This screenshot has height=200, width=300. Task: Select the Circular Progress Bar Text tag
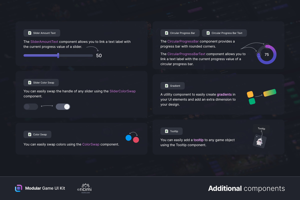pos(224,33)
